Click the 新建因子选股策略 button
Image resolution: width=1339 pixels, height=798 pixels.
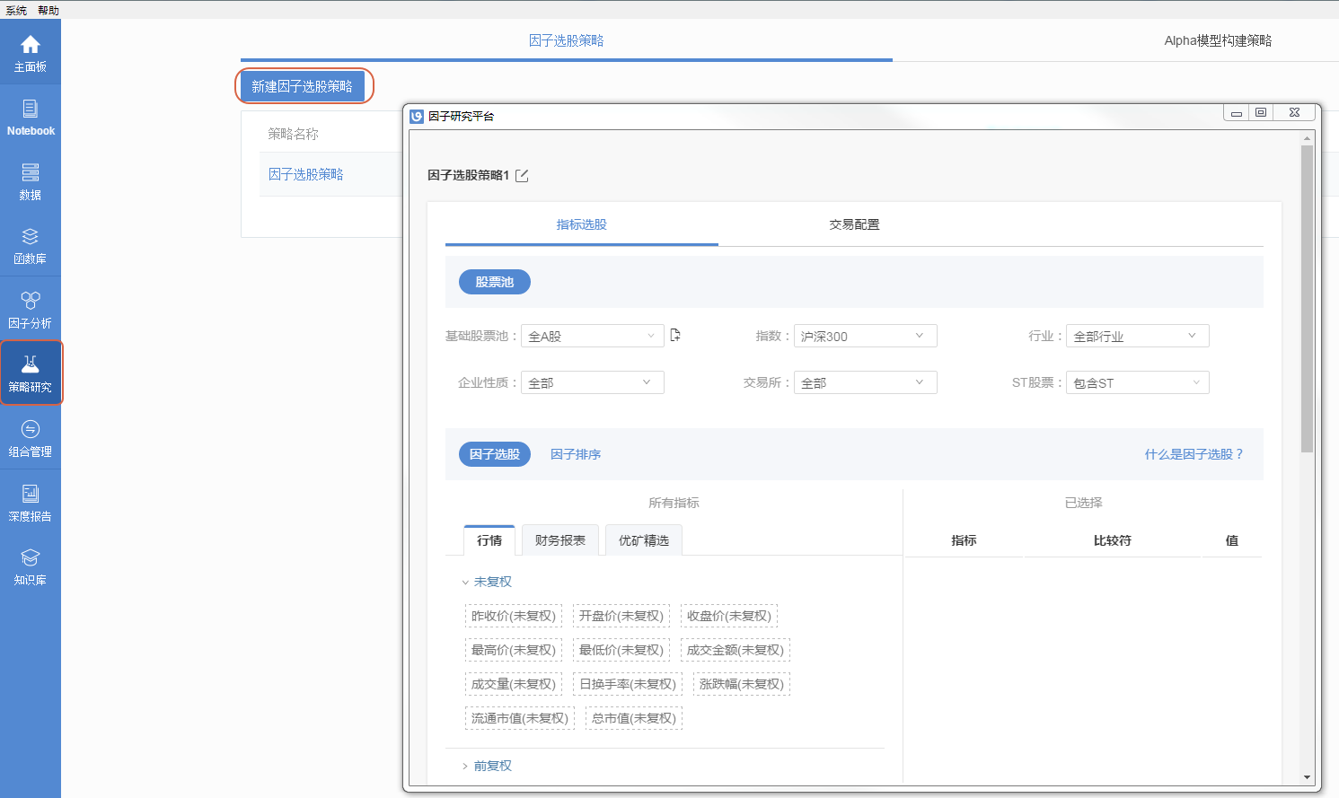click(304, 85)
